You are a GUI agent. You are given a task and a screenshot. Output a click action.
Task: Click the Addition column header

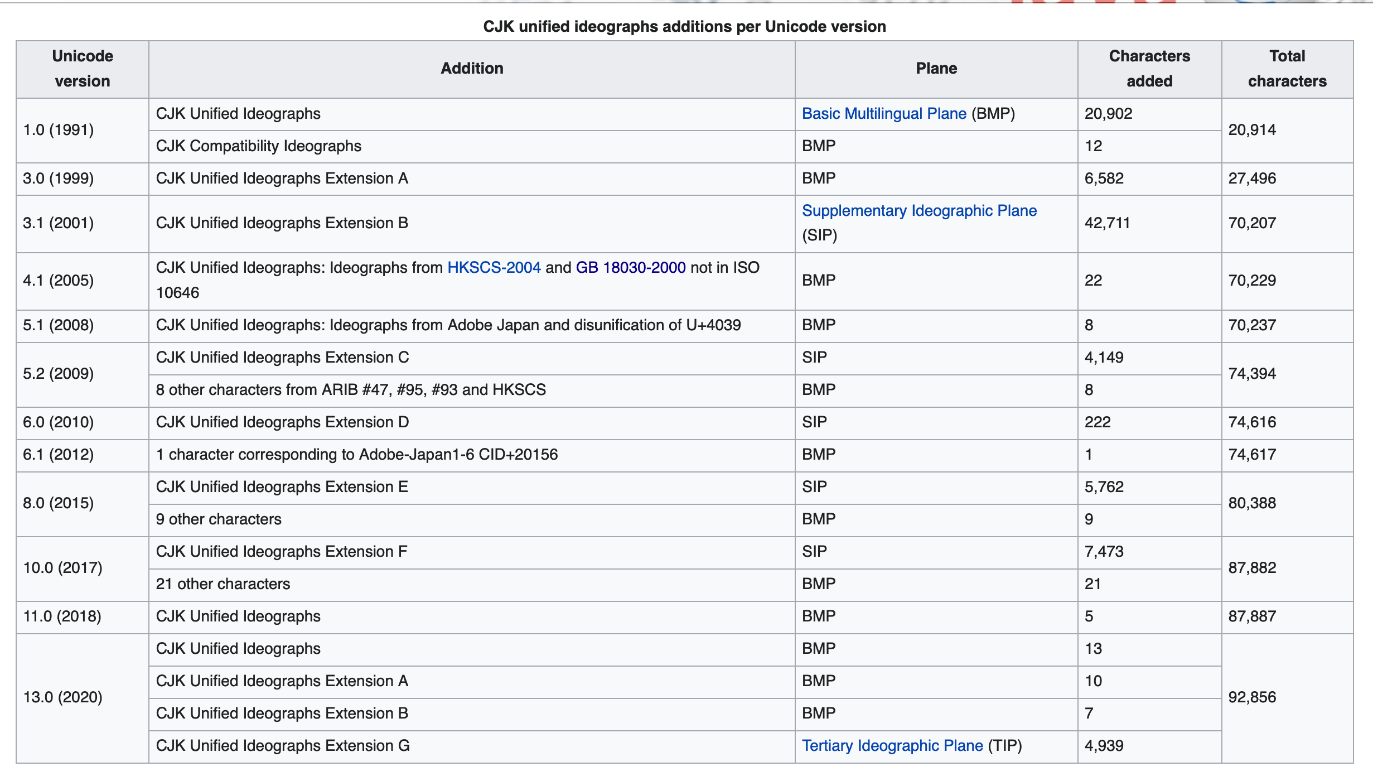(x=471, y=69)
